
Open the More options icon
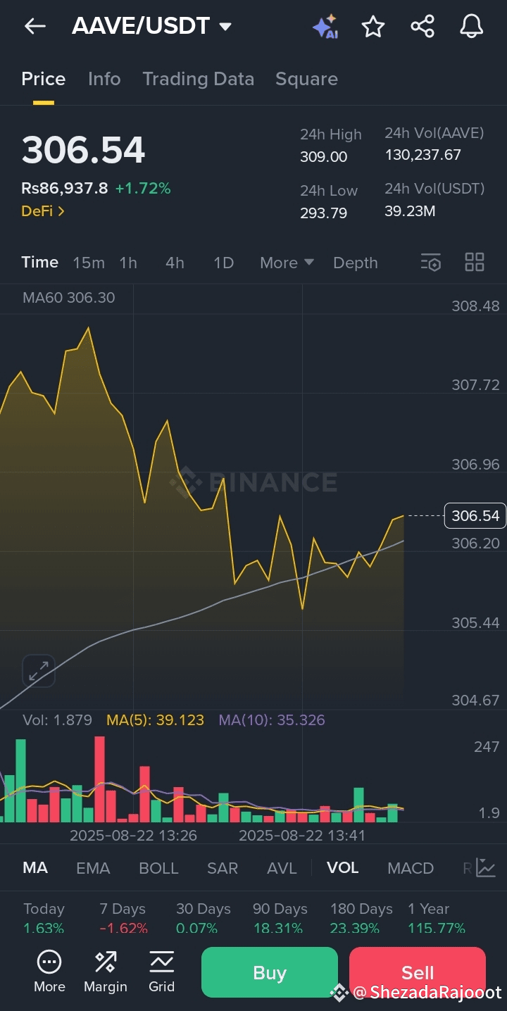point(49,972)
